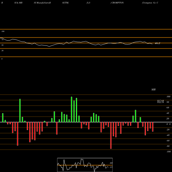Click the 100 label on the RSI panel's left axis

click(3, 31)
